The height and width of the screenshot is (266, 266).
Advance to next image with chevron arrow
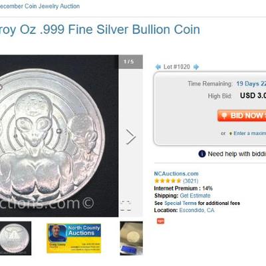pyautogui.click(x=131, y=137)
